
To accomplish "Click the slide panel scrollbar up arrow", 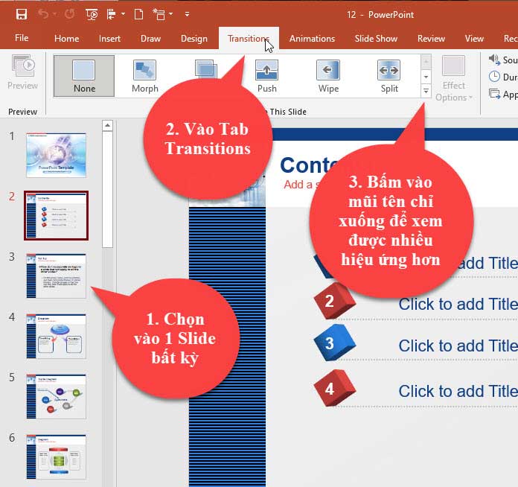I will [x=107, y=126].
